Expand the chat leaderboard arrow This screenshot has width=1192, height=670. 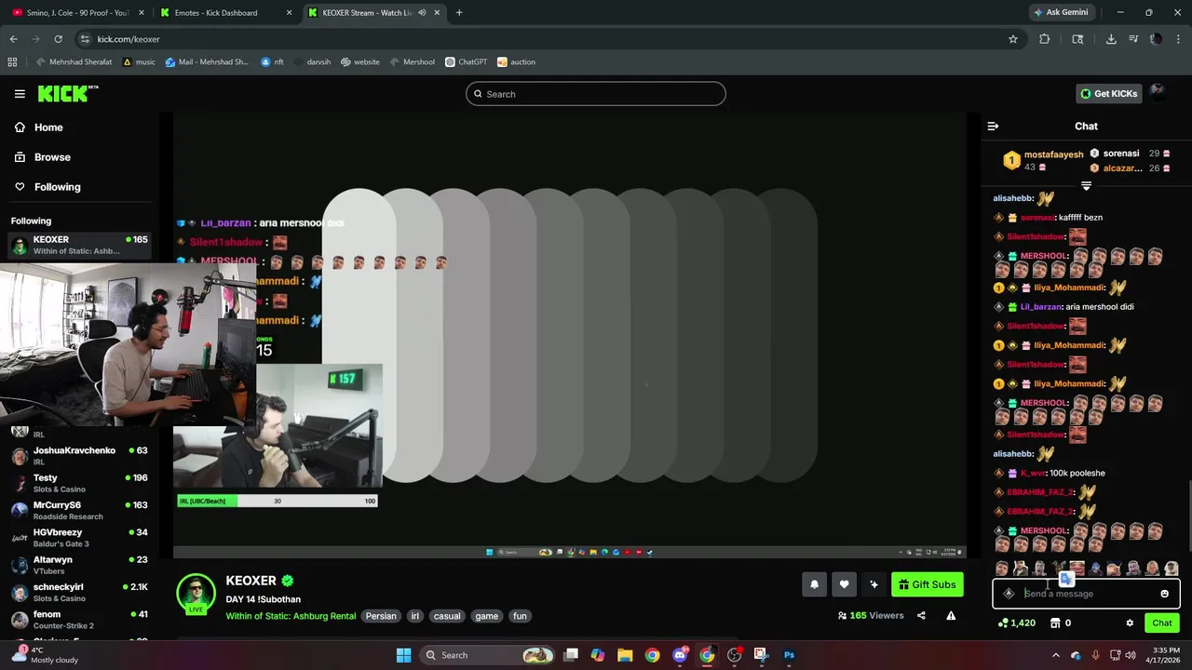pyautogui.click(x=1086, y=186)
